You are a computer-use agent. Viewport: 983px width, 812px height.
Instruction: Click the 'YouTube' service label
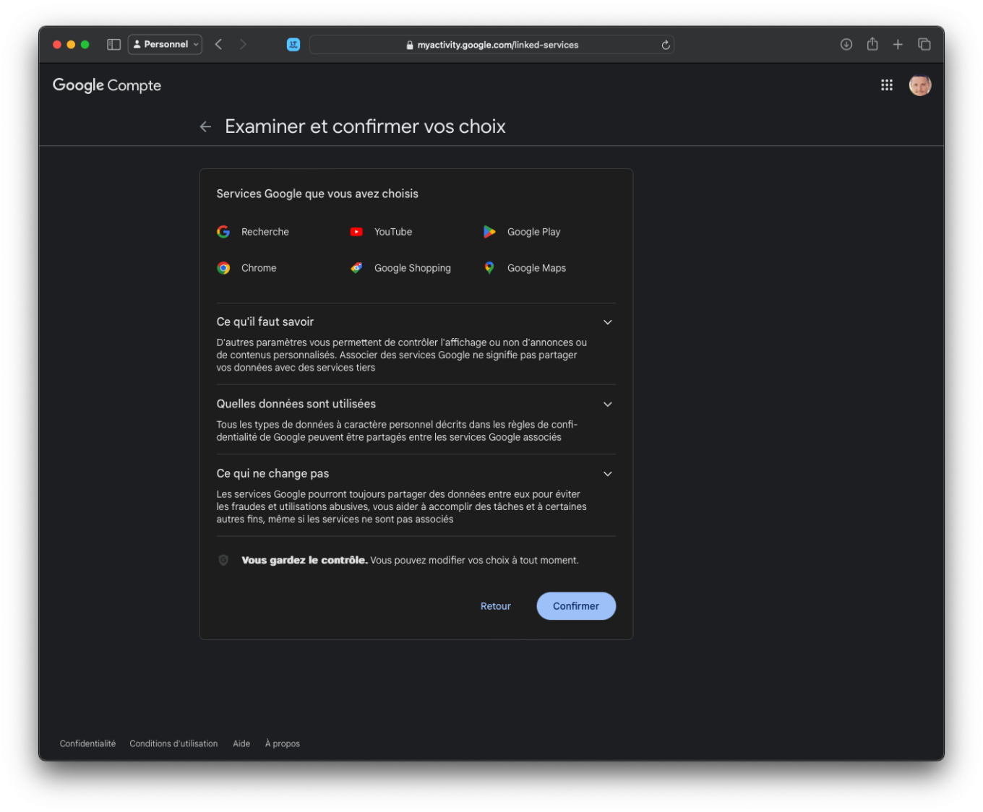(393, 232)
